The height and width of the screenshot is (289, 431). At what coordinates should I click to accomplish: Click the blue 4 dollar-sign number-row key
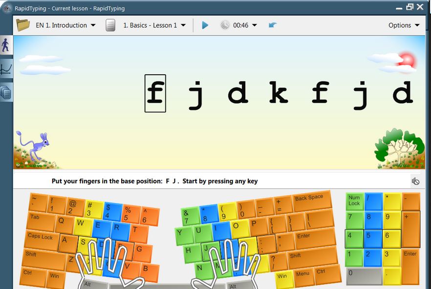tap(112, 211)
